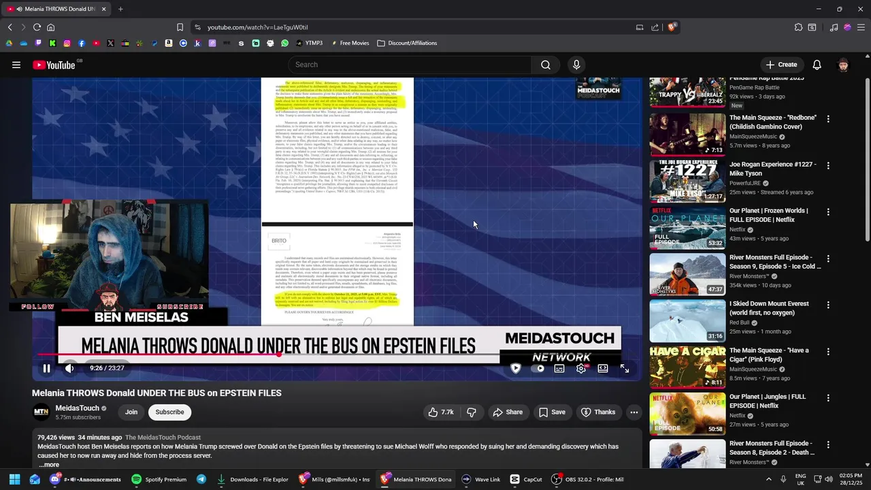The height and width of the screenshot is (490, 871).
Task: Join the MeidasTouch channel membership
Action: (x=131, y=412)
